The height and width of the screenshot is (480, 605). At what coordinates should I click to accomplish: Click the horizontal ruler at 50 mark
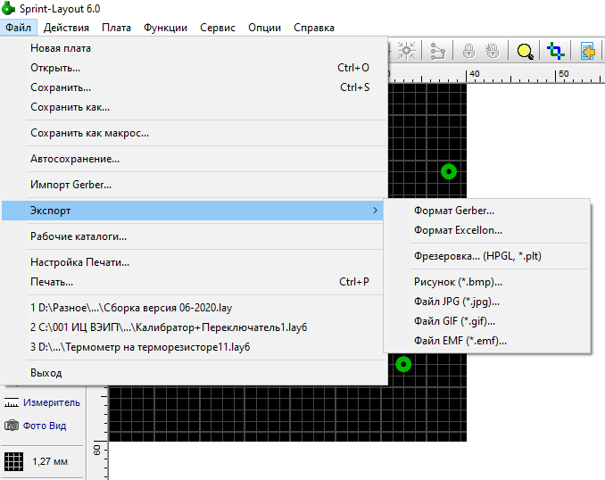pyautogui.click(x=564, y=74)
